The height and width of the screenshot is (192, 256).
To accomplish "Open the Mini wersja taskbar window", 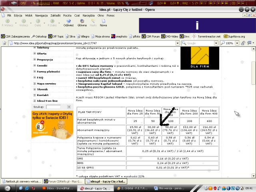I will [x=170, y=188].
